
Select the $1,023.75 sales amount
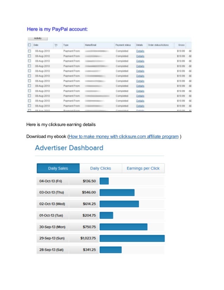[x=88, y=238]
